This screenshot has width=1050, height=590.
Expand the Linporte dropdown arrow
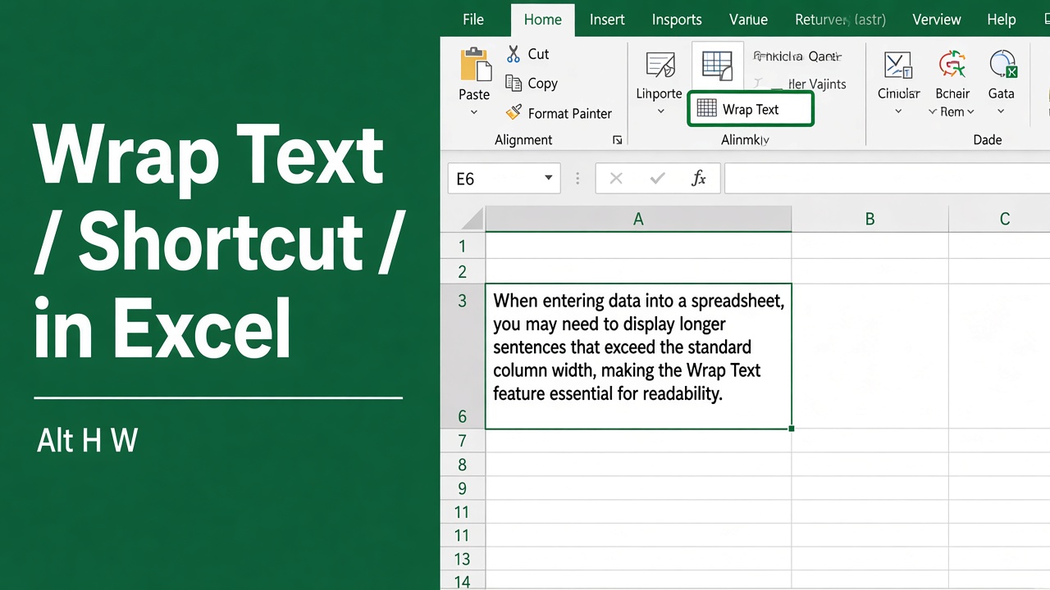pyautogui.click(x=660, y=111)
